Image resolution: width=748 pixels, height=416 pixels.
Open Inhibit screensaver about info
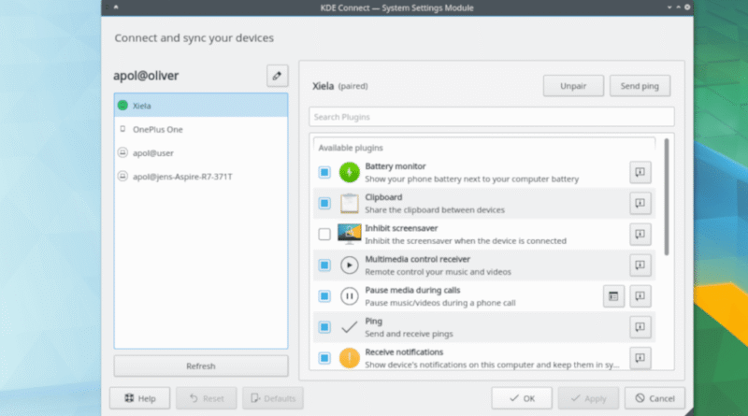coord(640,235)
